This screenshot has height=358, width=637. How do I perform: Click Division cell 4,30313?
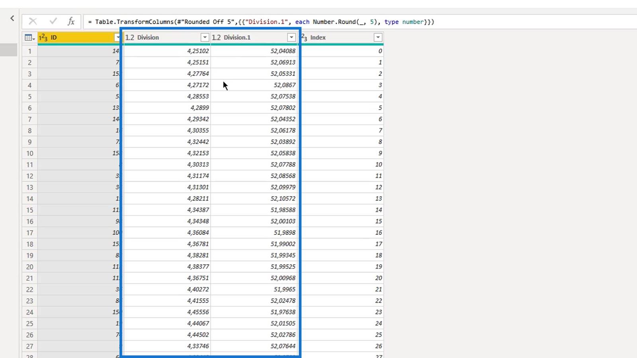pos(167,164)
